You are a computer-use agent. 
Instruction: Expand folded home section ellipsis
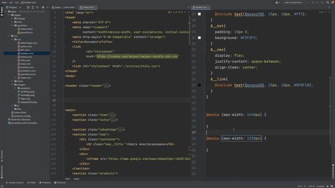111,115
